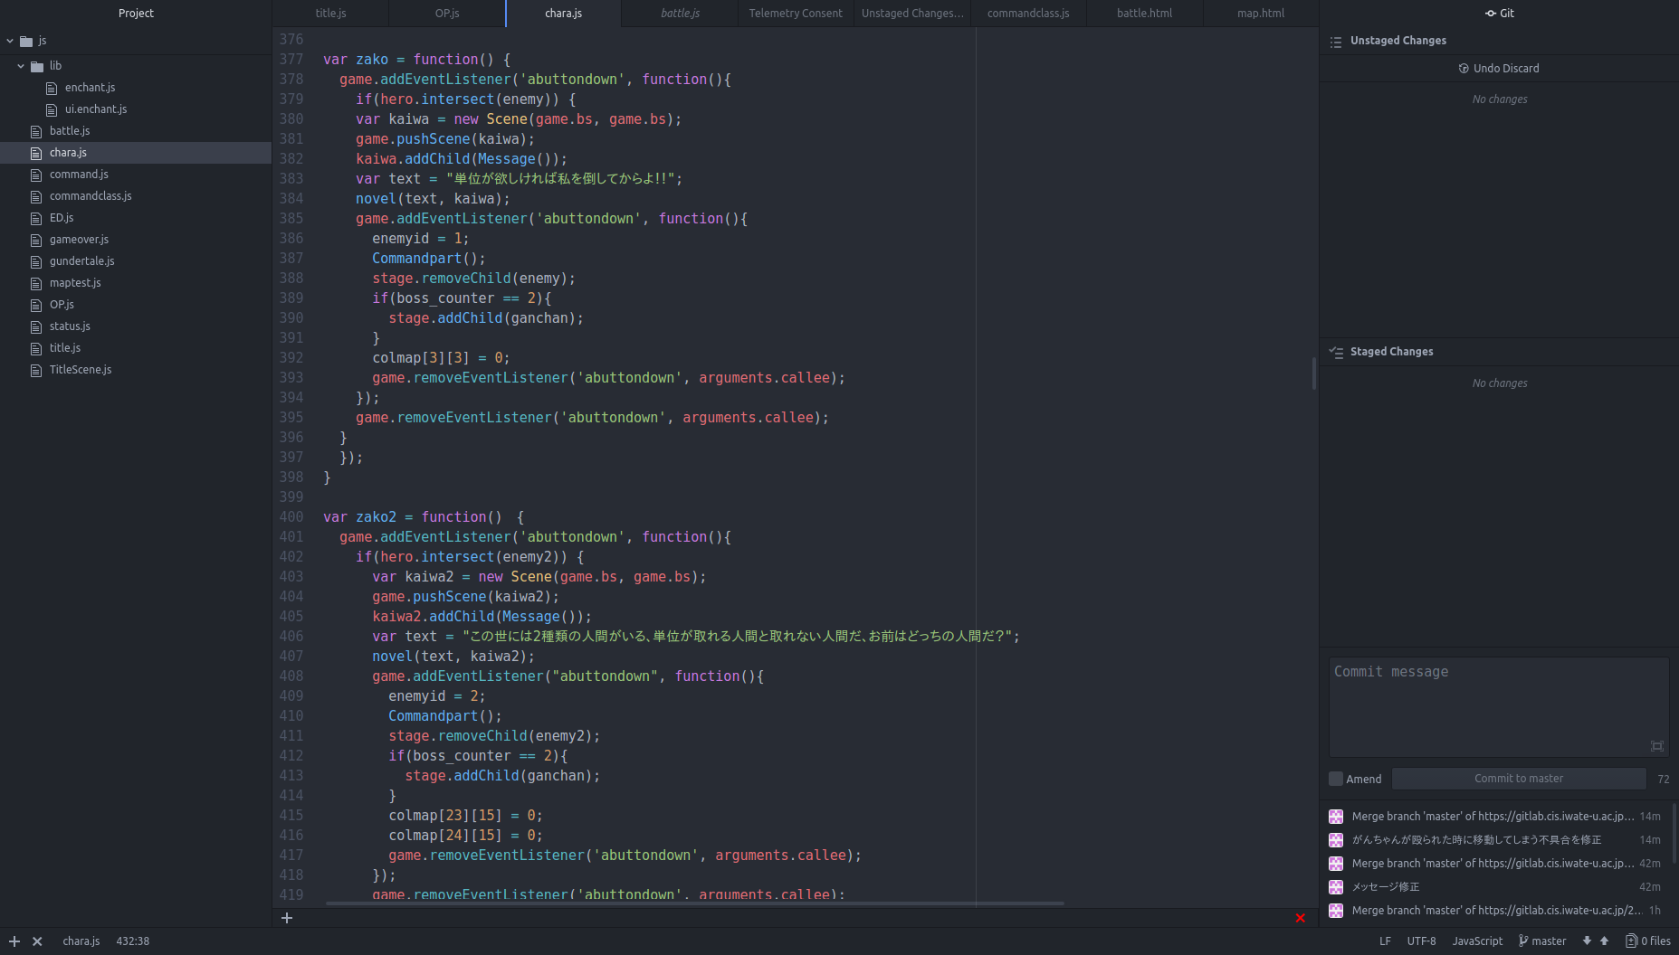The height and width of the screenshot is (955, 1679).
Task: Click the Commit to master button
Action: (x=1519, y=779)
